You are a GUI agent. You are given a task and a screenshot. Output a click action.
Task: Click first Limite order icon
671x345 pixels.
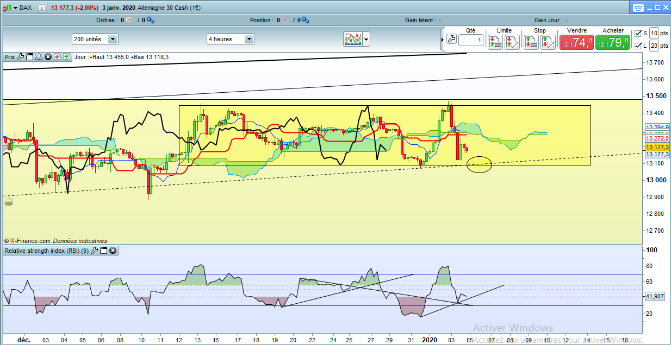tap(495, 42)
